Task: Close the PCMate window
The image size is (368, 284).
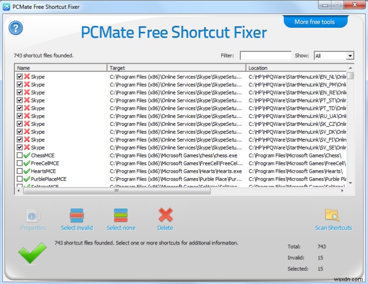Action: [355, 5]
